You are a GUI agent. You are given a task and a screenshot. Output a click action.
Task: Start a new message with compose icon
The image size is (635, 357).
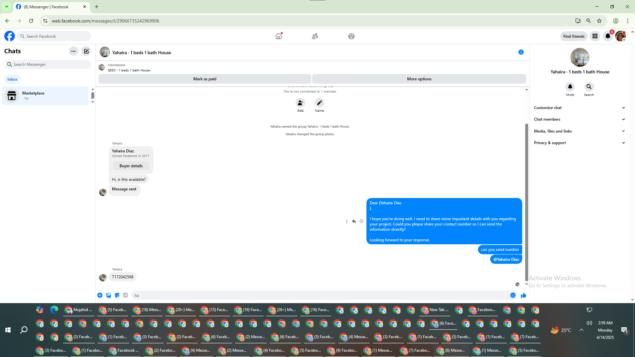pos(86,51)
